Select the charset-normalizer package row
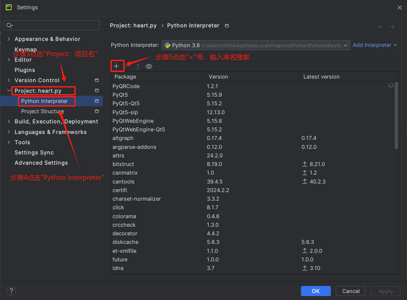The image size is (407, 300). coord(253,199)
